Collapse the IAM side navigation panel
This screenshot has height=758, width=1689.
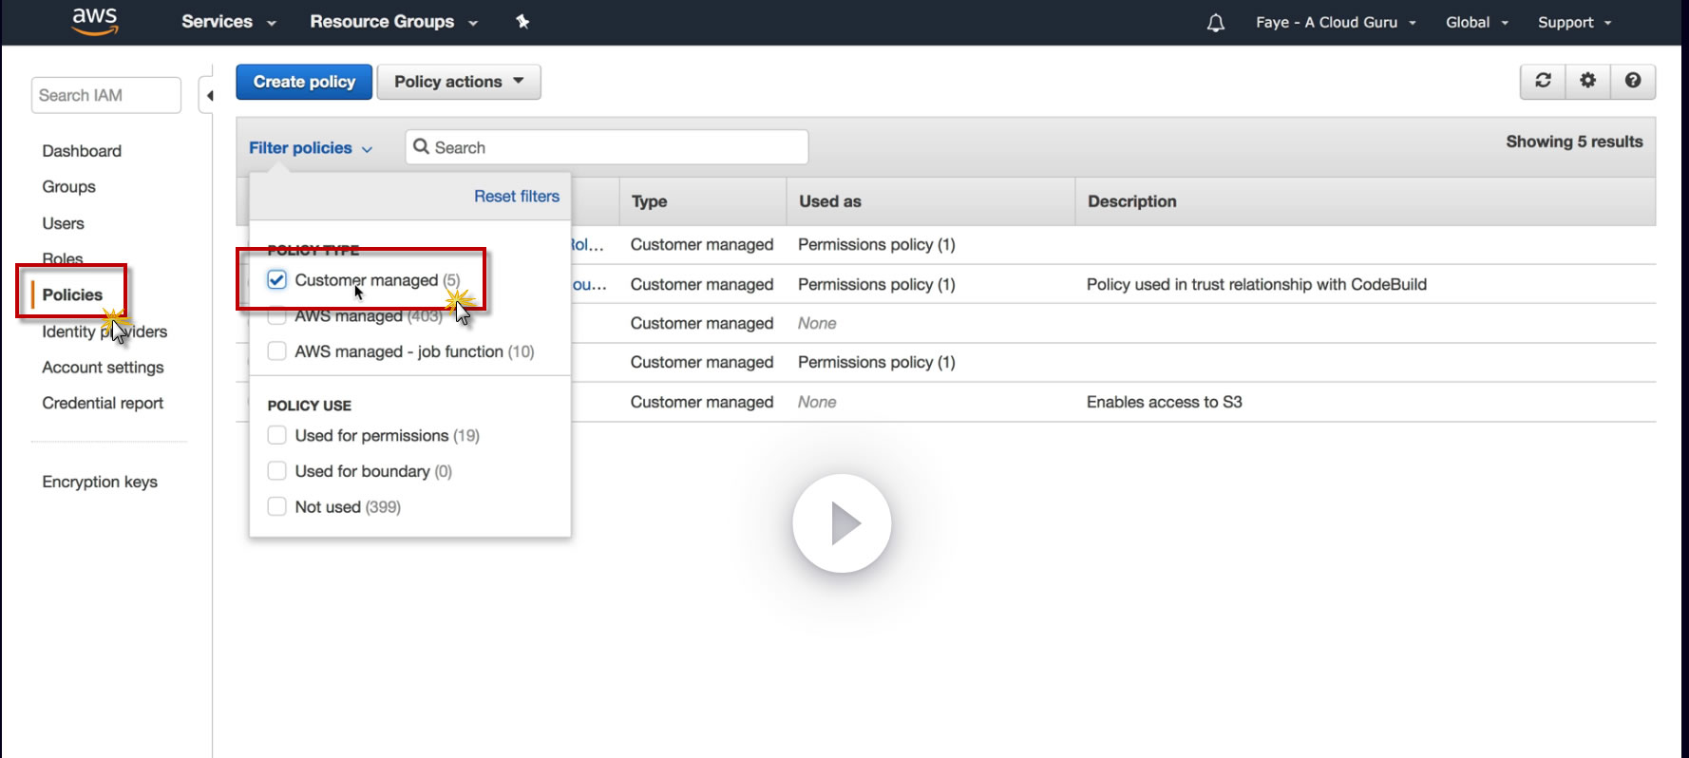click(208, 95)
